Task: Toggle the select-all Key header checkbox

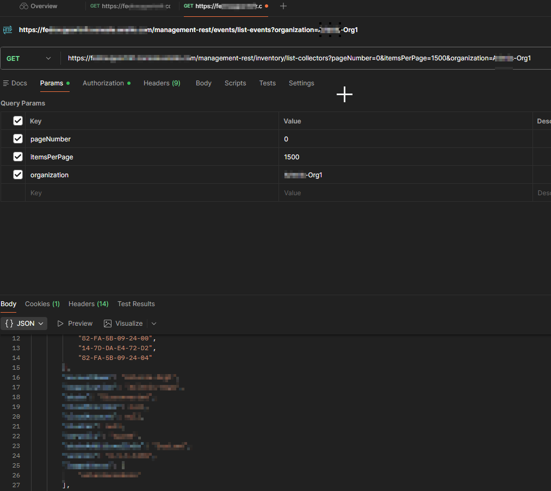Action: point(18,121)
